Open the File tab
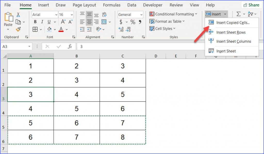The width and height of the screenshot is (264, 154). tap(7, 5)
